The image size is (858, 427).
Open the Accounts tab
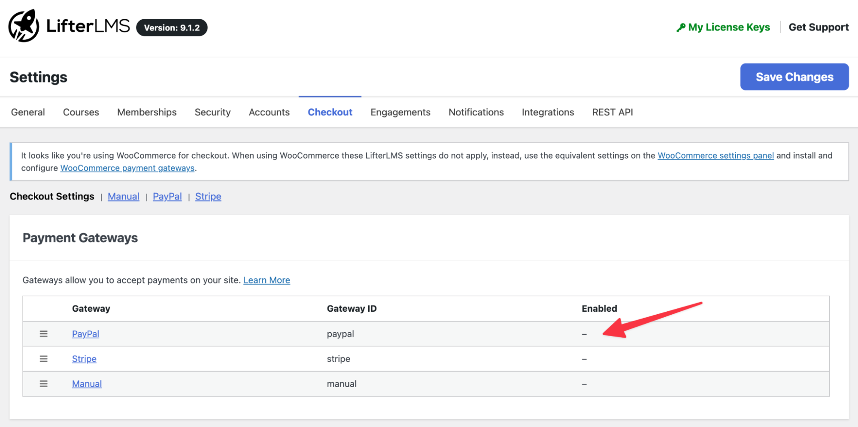tap(269, 112)
